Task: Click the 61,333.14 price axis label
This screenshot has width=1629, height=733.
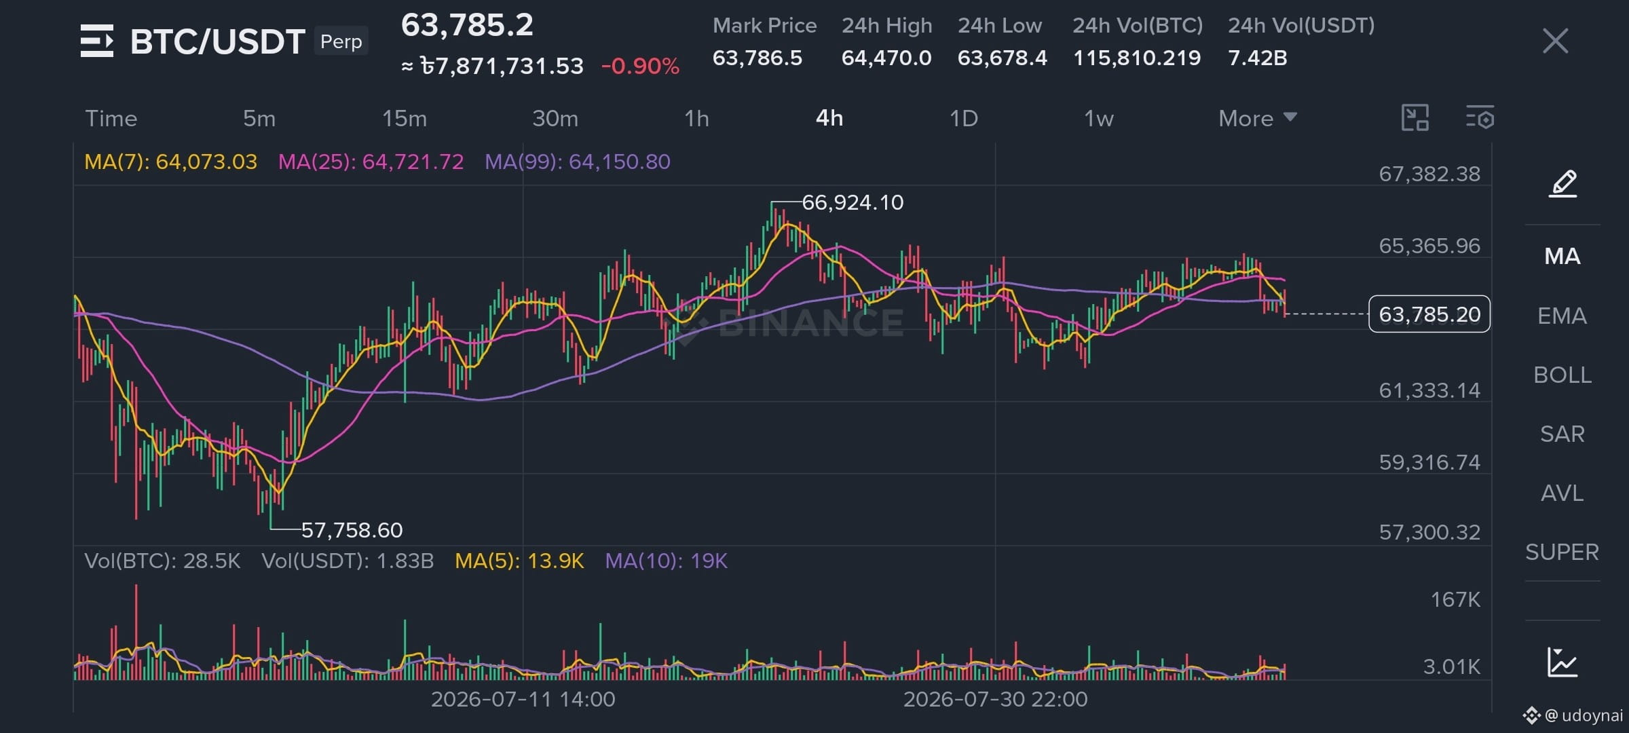Action: [1429, 390]
